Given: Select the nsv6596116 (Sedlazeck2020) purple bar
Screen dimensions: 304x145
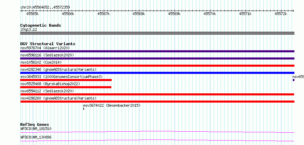Looking at the screenshot, I should (157, 58).
